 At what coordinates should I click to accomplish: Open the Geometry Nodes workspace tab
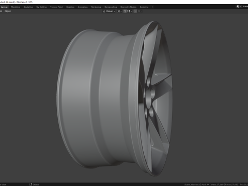128,7
